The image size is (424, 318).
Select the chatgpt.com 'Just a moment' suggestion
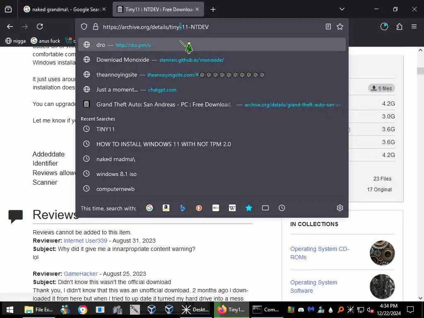click(x=212, y=89)
